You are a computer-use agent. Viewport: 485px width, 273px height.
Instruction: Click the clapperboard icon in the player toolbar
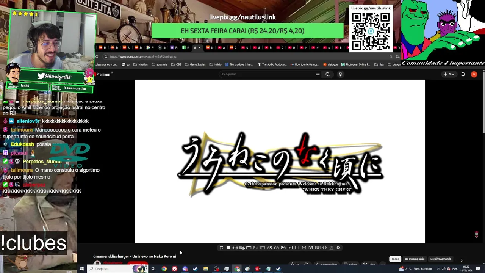click(x=249, y=248)
